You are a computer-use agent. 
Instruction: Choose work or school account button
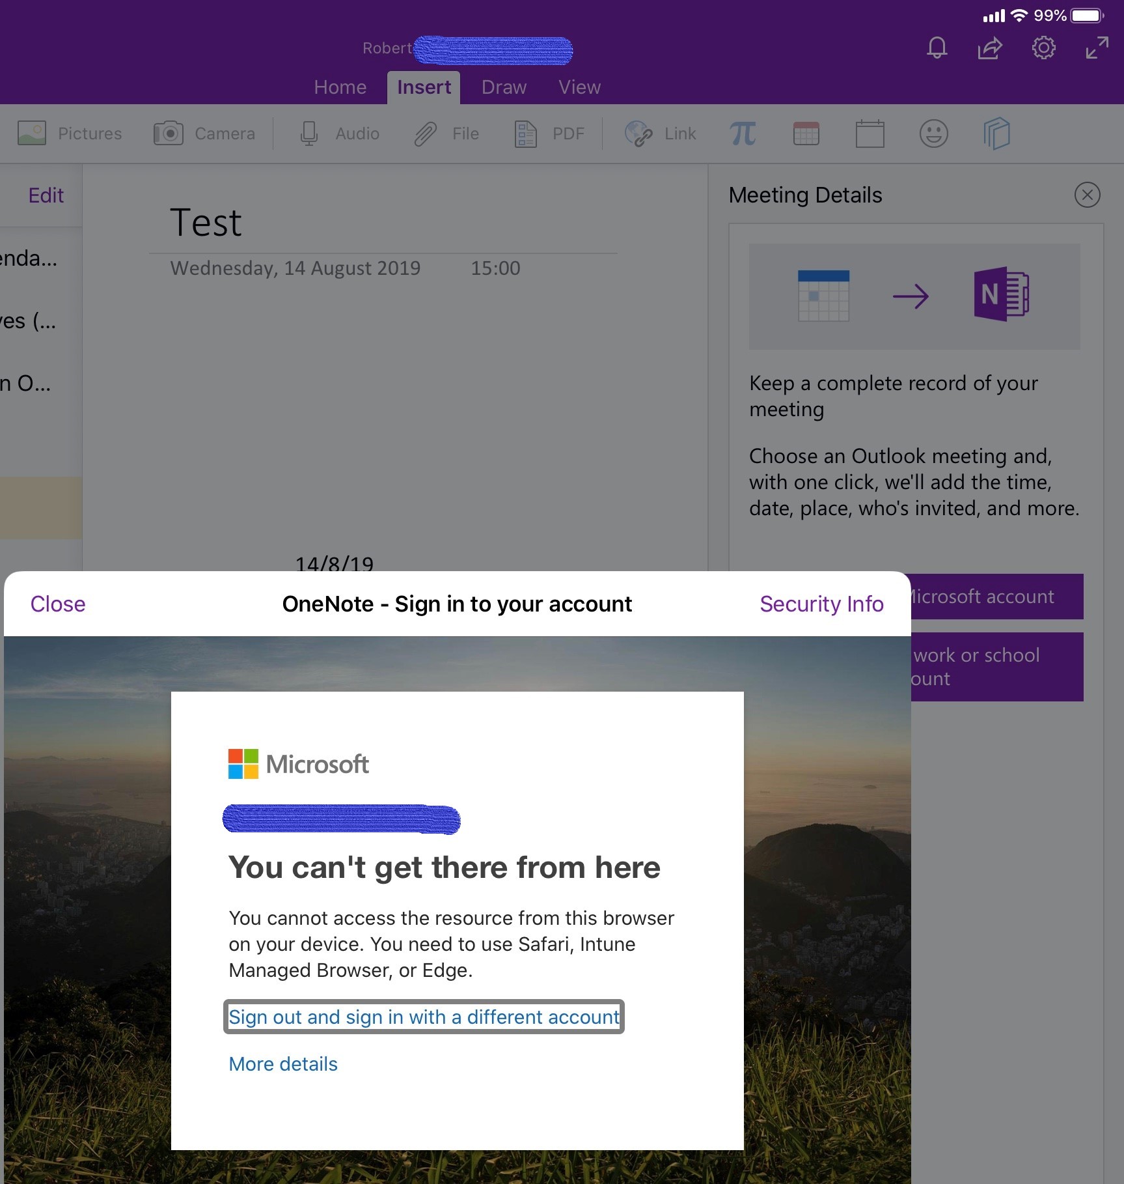click(x=997, y=667)
